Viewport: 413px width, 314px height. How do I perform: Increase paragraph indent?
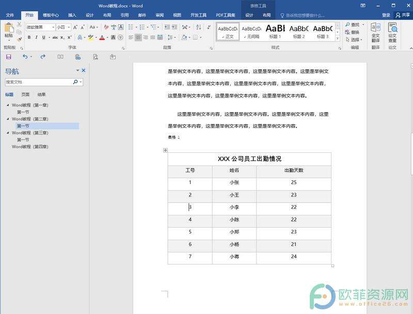coord(174,27)
